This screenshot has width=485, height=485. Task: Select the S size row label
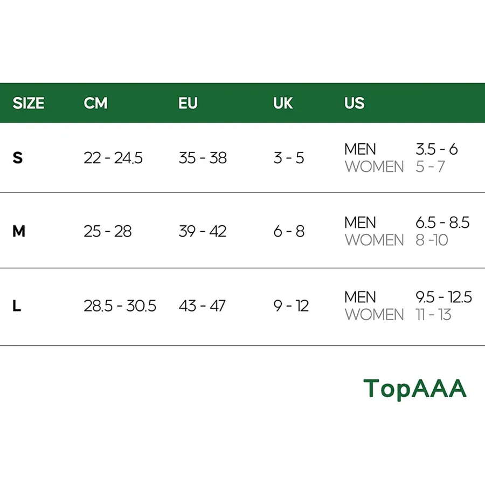18,158
